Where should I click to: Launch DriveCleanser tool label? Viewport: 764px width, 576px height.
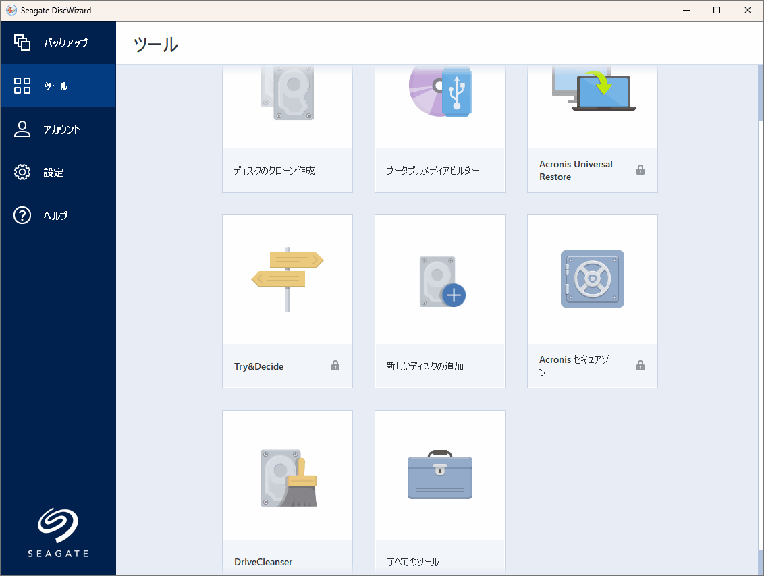click(x=263, y=562)
